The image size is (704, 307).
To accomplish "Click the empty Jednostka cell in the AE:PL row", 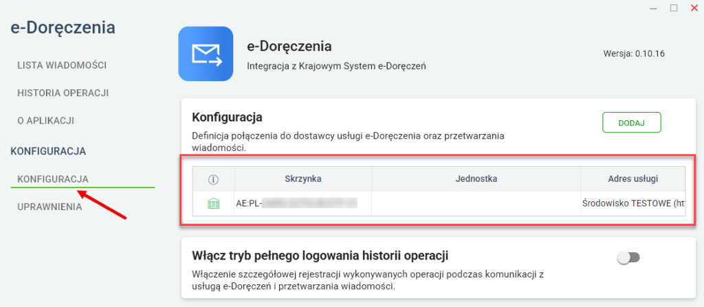I will pos(476,203).
